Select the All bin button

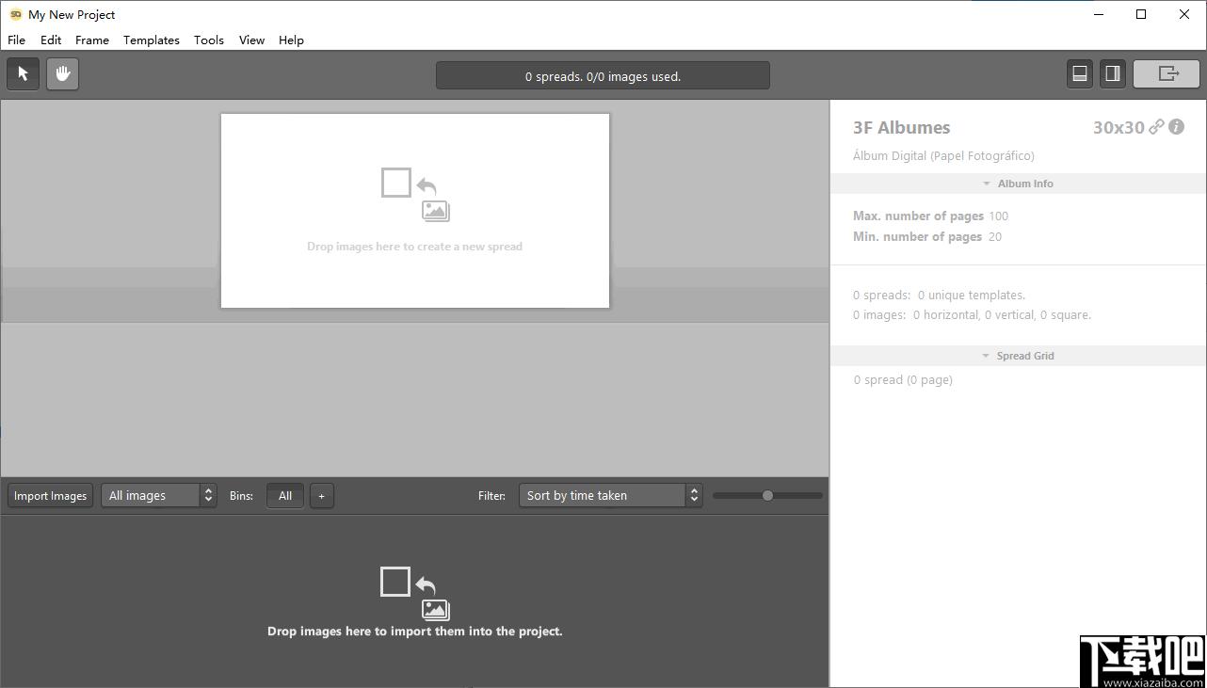pos(285,496)
